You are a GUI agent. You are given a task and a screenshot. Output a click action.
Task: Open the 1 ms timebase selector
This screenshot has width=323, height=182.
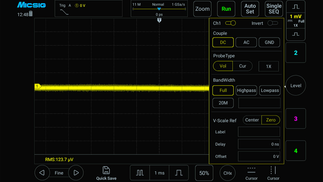159,173
